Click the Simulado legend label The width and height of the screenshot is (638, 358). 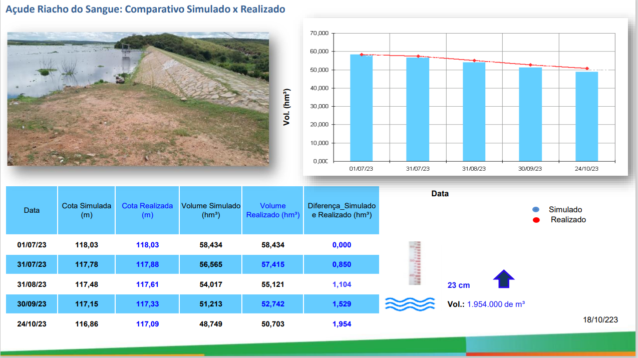point(565,210)
